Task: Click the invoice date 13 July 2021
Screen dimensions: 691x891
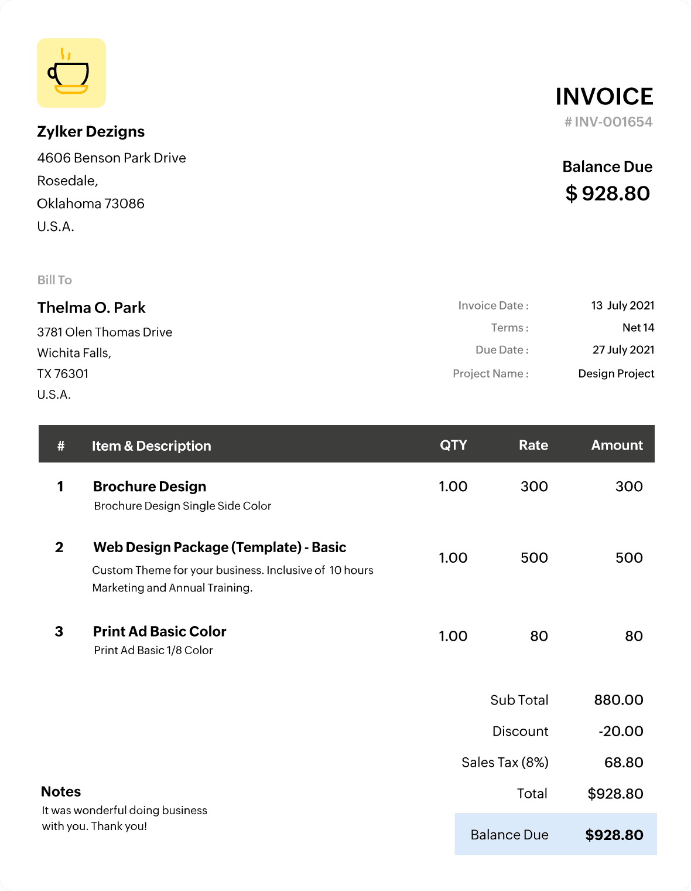Action: point(622,305)
